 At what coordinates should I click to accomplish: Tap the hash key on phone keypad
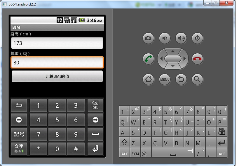point(76,149)
